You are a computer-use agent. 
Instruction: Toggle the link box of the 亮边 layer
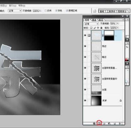pyautogui.click(x=89, y=46)
